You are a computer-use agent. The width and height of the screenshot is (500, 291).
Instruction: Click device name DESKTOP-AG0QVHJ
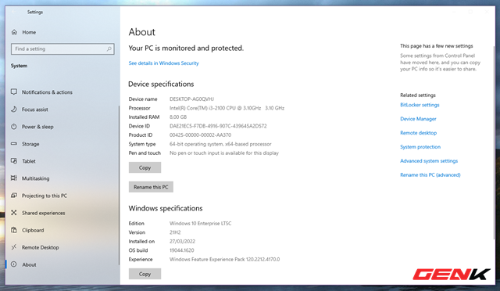pyautogui.click(x=191, y=99)
